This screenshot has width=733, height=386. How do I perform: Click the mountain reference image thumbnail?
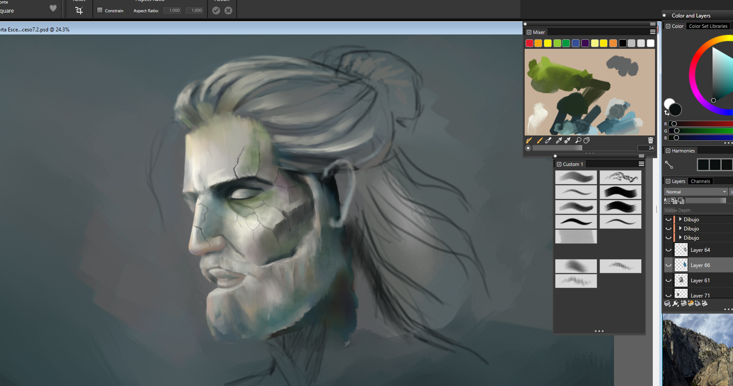coord(698,350)
